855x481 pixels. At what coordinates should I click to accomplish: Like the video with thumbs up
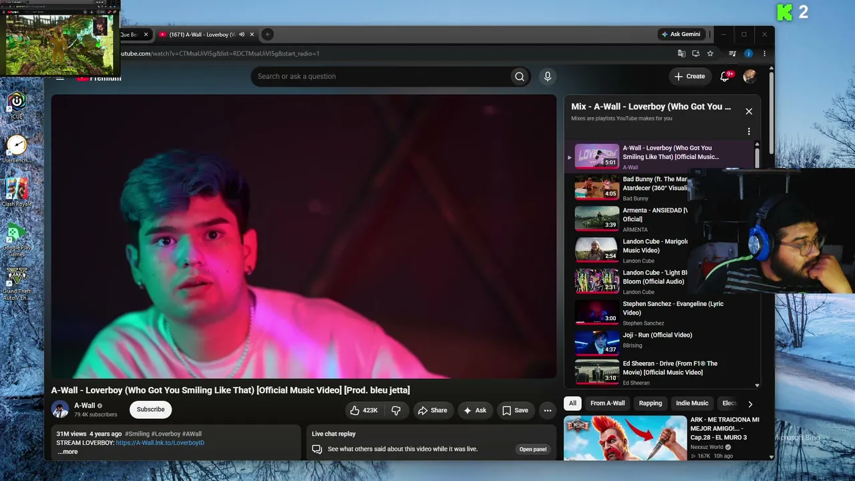click(x=364, y=410)
